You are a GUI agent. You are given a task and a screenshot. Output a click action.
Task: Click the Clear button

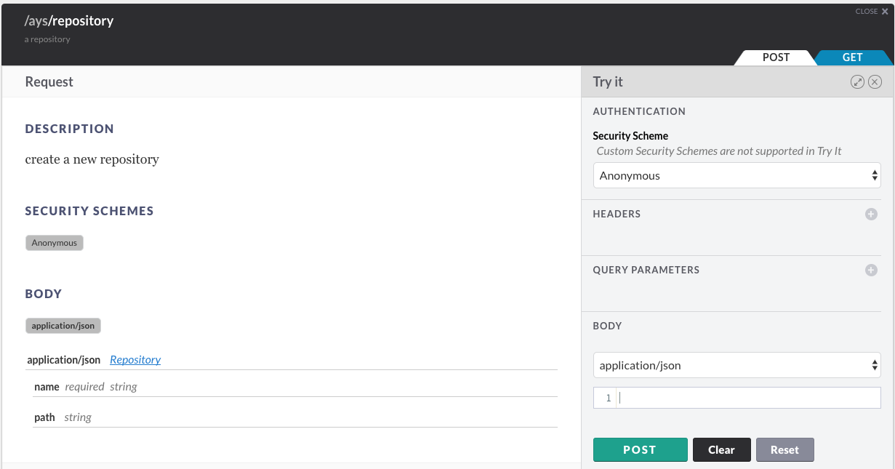(721, 449)
